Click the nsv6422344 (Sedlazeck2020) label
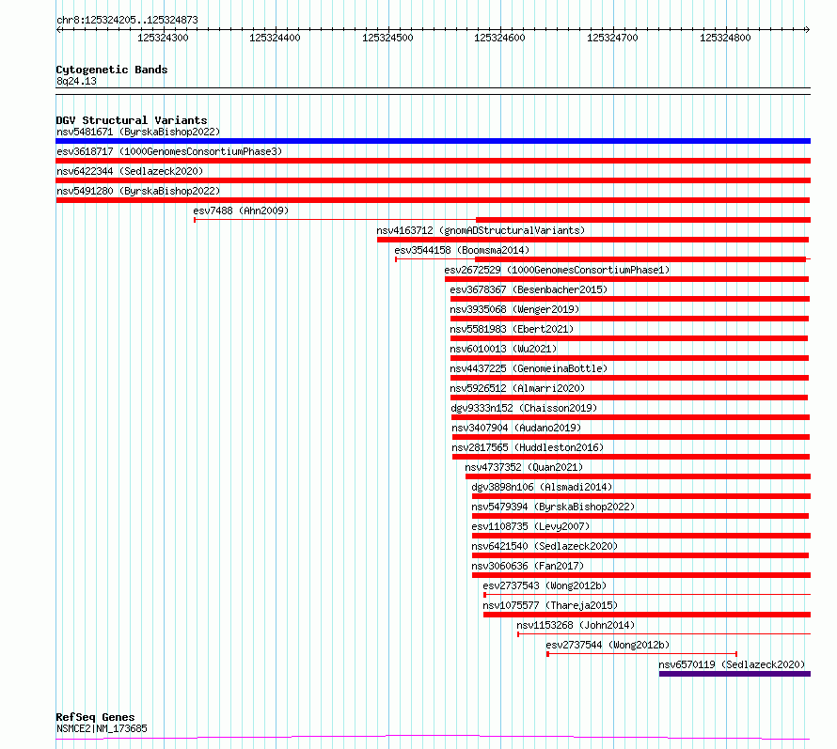Viewport: 837px width, 749px height. point(130,171)
